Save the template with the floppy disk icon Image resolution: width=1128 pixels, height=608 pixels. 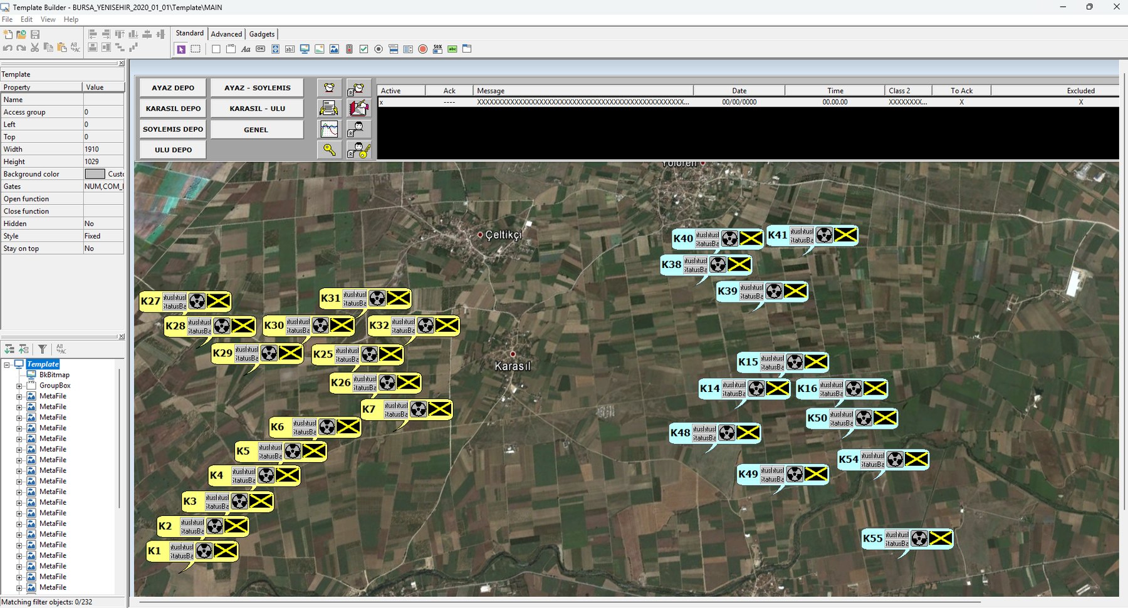click(35, 34)
